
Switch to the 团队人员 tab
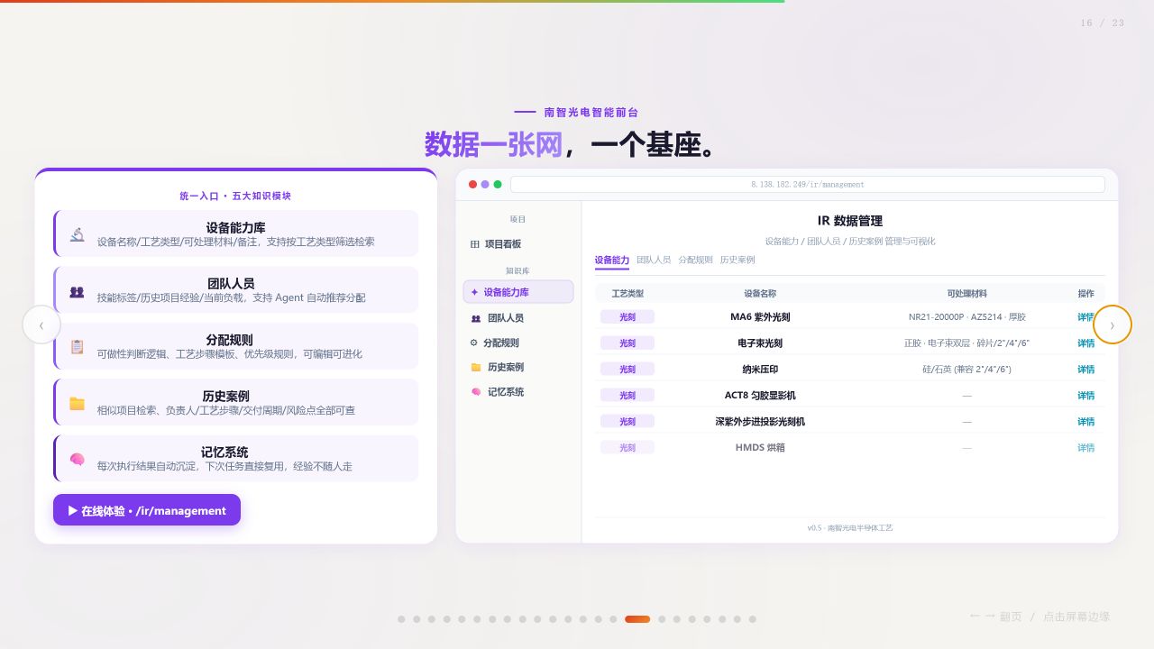coord(654,260)
